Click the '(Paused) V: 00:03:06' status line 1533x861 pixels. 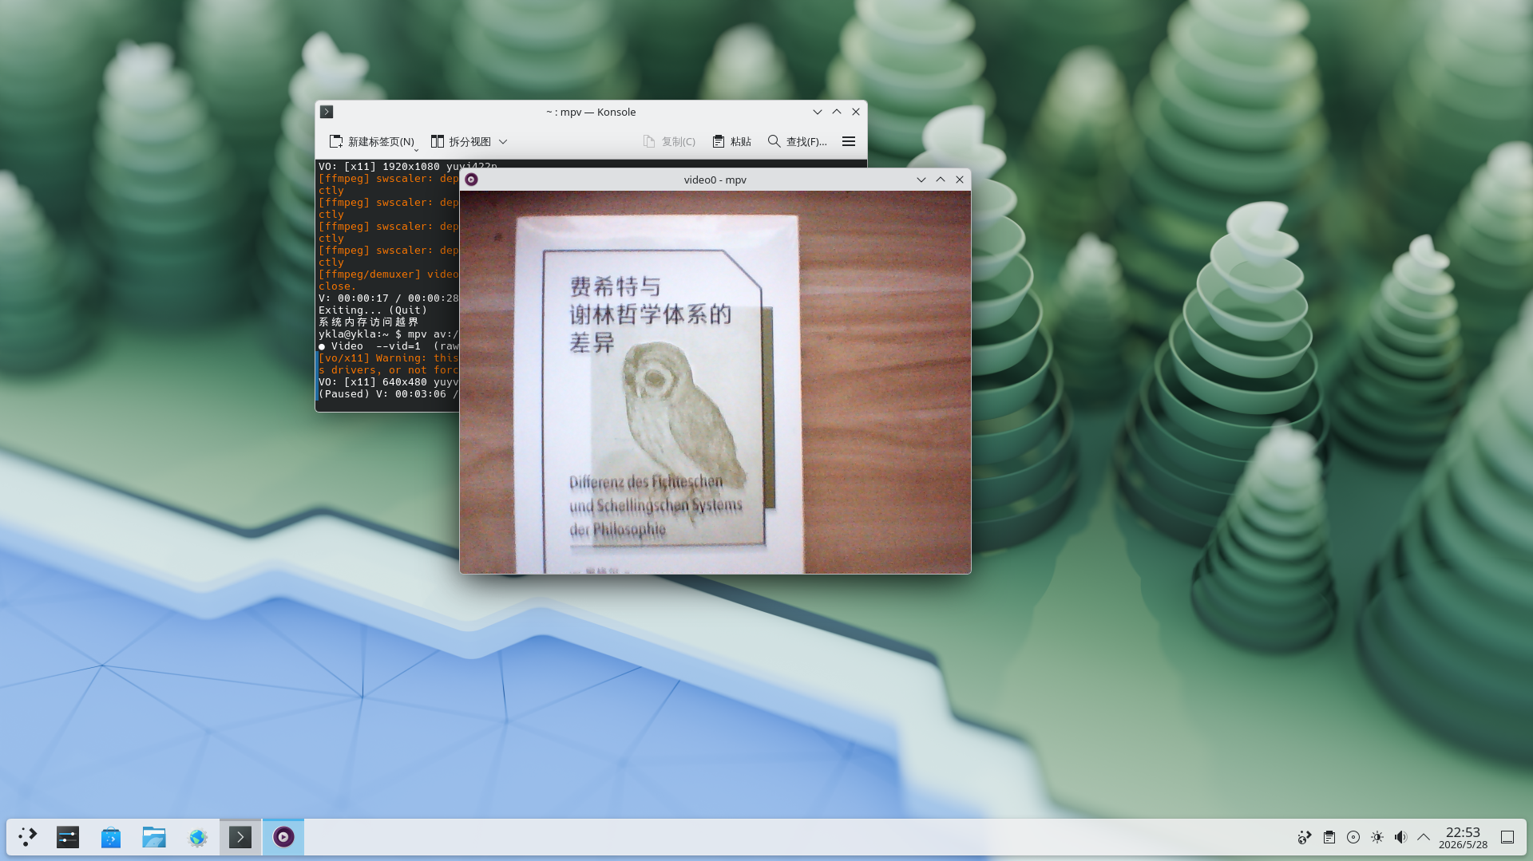pos(388,394)
